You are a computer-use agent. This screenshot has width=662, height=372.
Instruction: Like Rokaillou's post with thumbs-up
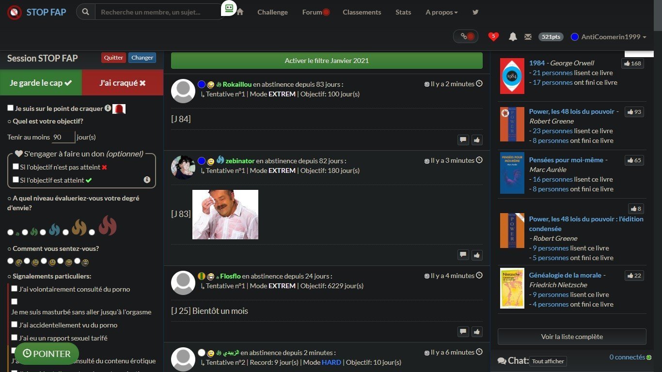tap(477, 140)
